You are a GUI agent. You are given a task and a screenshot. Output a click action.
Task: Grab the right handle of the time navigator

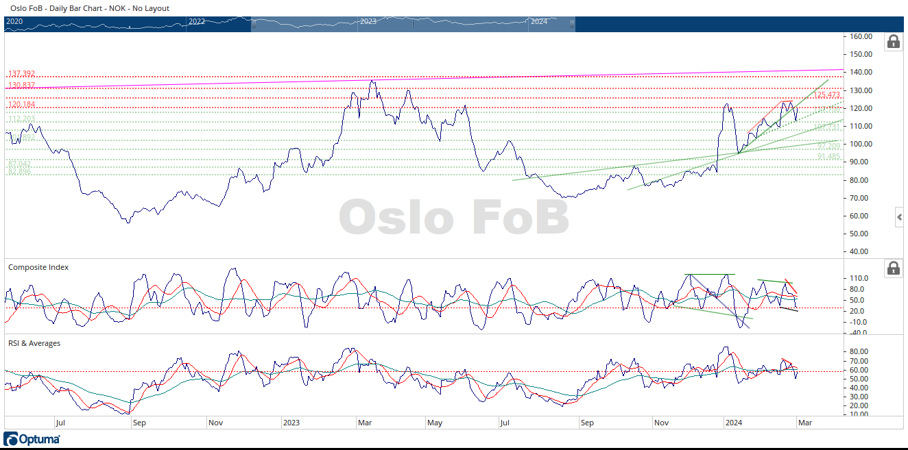(x=573, y=24)
